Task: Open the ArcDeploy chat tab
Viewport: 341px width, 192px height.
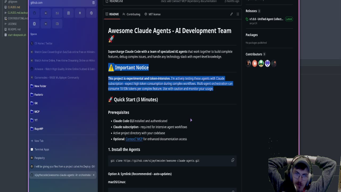Action: 63,166
